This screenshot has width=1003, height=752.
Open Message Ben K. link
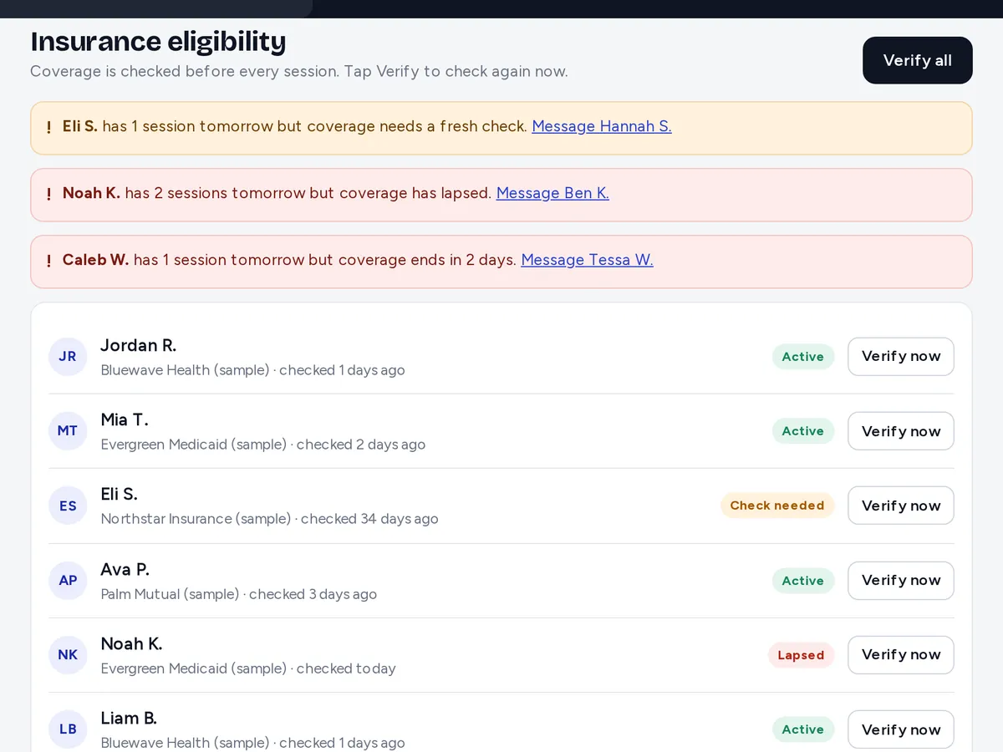click(x=552, y=193)
